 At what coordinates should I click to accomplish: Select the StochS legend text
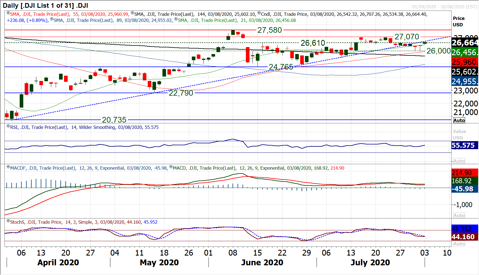point(84,222)
